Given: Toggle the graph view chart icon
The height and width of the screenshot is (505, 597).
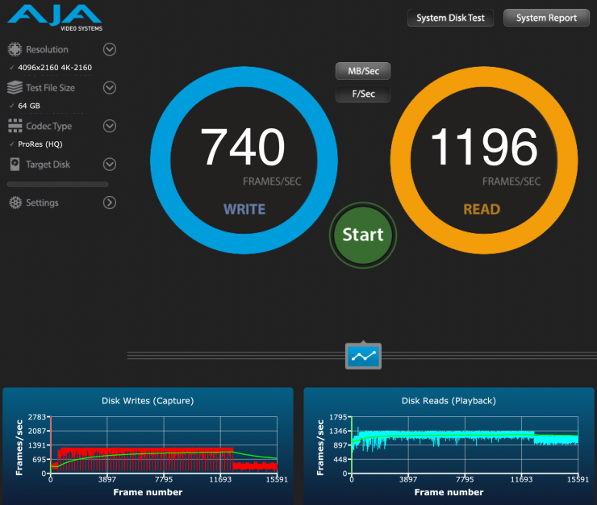Looking at the screenshot, I should [x=363, y=355].
